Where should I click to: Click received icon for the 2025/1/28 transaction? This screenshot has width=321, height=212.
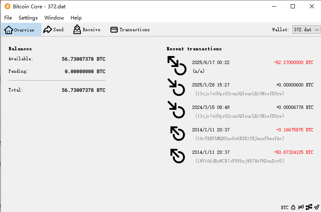[x=177, y=89]
